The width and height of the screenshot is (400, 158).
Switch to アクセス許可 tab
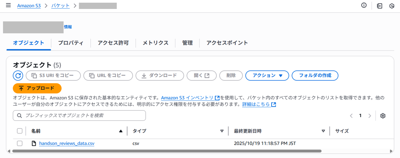(x=113, y=43)
